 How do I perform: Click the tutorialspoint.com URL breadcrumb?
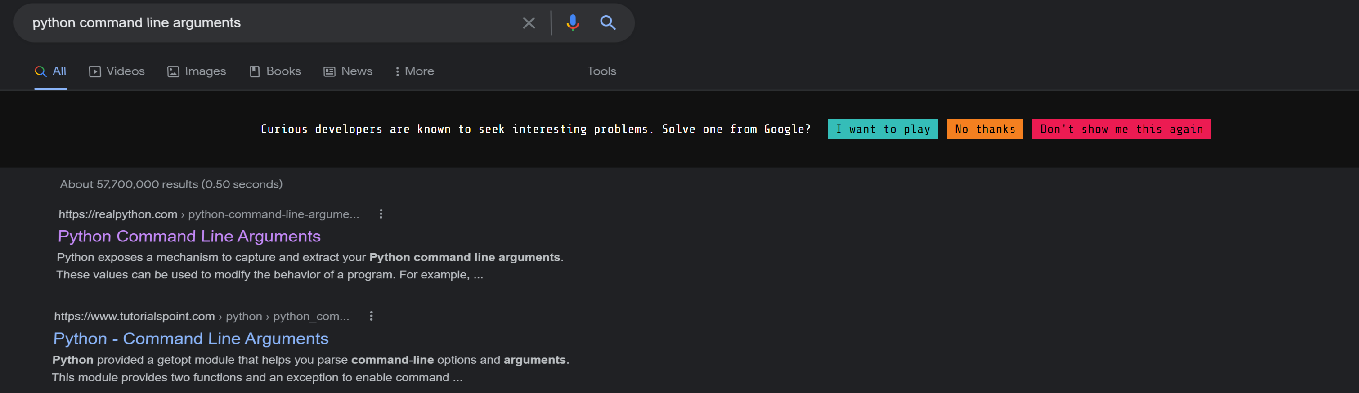coord(202,317)
